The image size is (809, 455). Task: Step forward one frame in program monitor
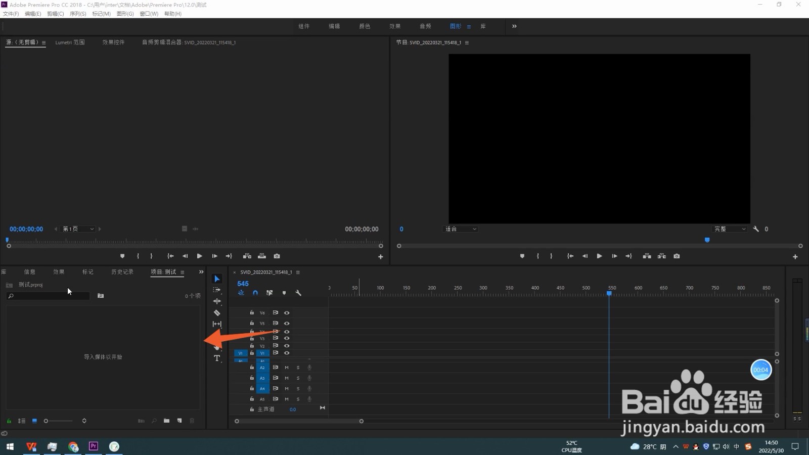(614, 256)
